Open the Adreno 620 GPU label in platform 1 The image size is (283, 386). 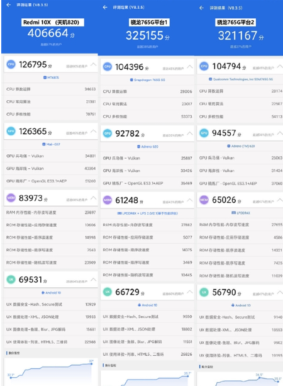click(148, 147)
